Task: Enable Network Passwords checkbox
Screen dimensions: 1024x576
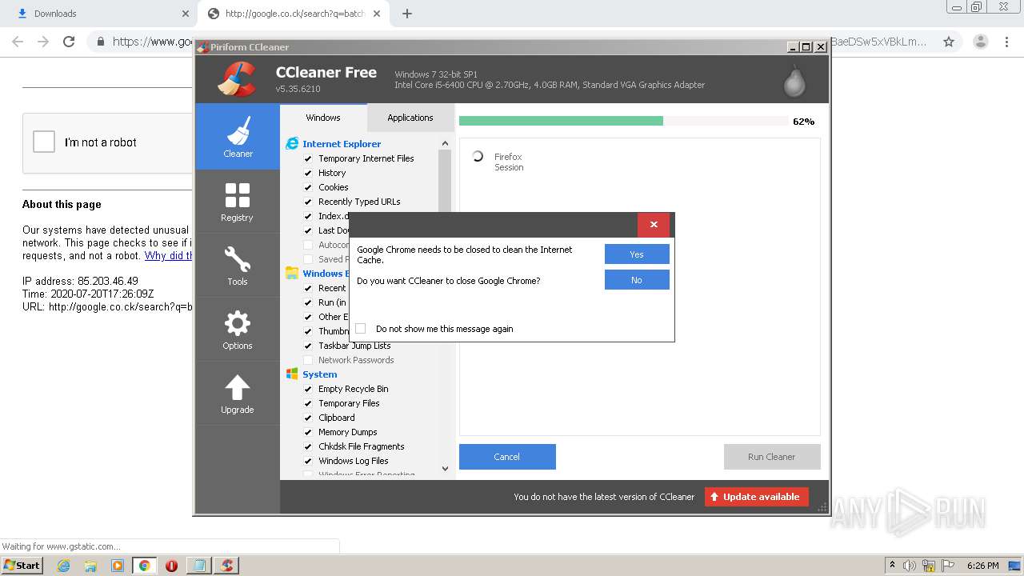Action: coord(308,360)
